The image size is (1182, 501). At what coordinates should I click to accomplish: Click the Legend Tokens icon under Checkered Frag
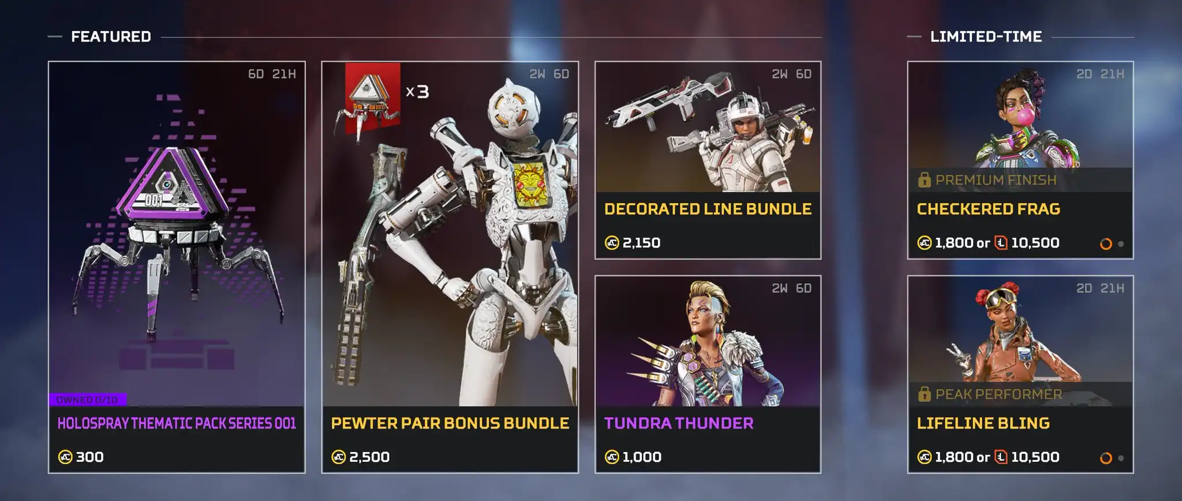[1001, 243]
